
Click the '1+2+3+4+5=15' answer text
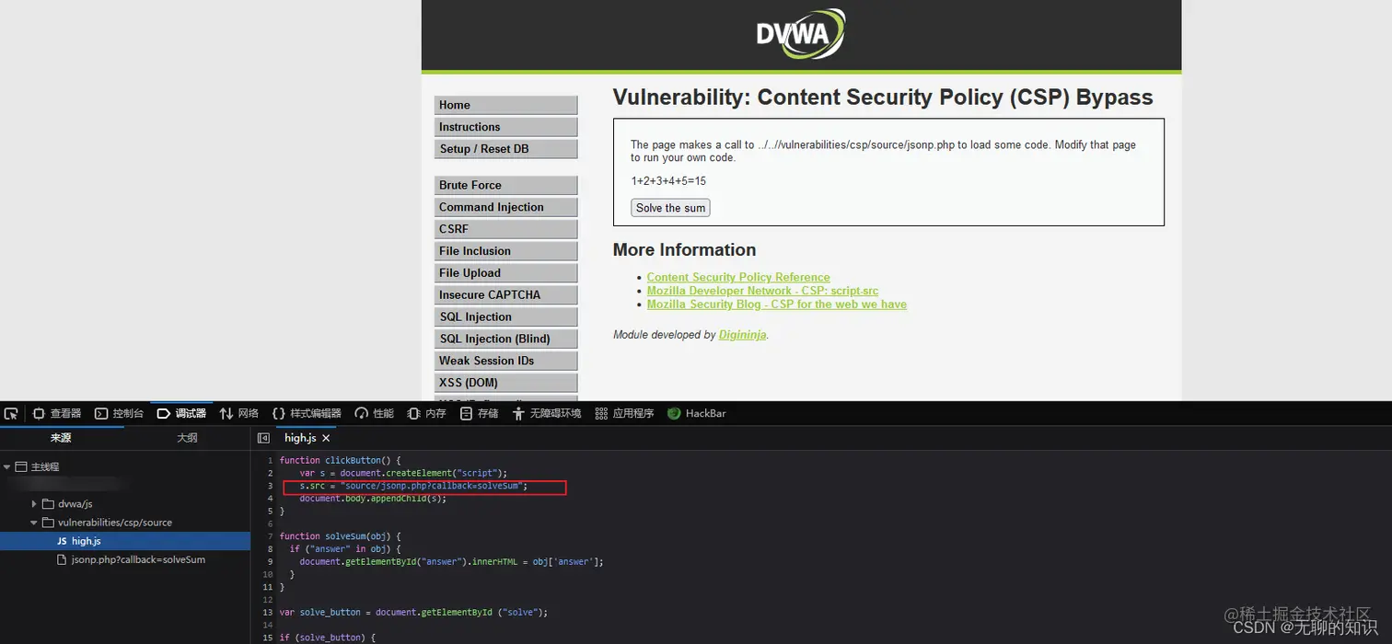coord(668,181)
